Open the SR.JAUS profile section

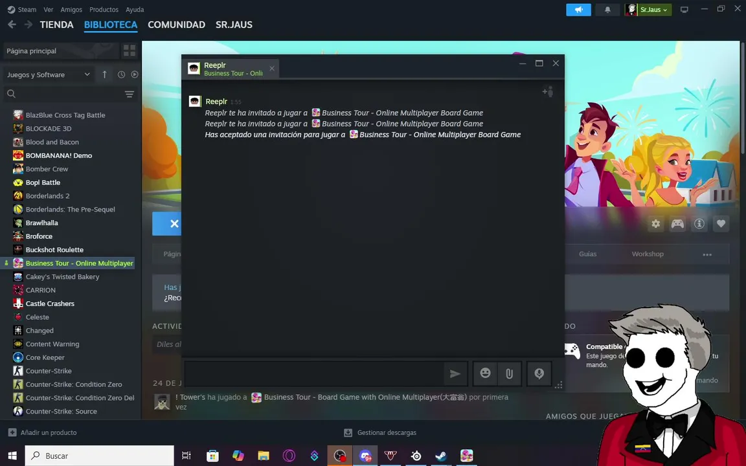[x=234, y=25]
